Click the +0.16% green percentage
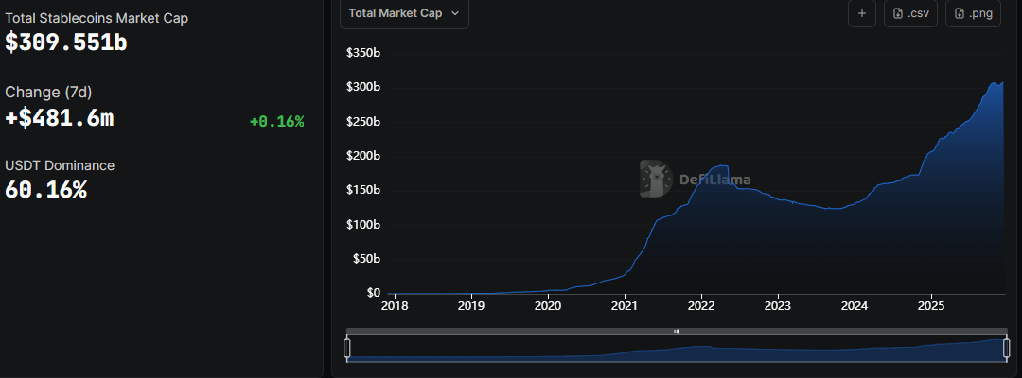The width and height of the screenshot is (1022, 378). (277, 121)
